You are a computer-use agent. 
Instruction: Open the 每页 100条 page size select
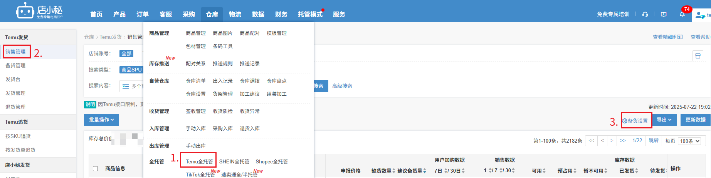point(689,141)
